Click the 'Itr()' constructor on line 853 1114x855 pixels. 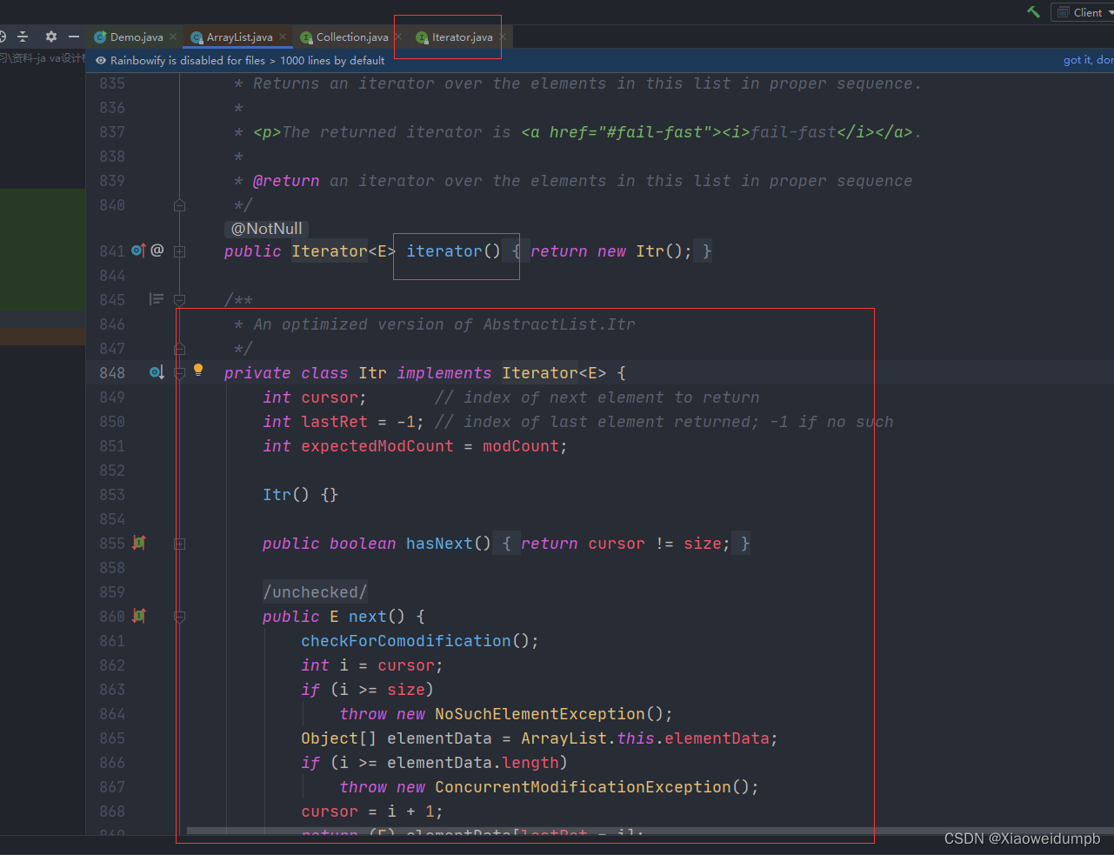coord(286,495)
